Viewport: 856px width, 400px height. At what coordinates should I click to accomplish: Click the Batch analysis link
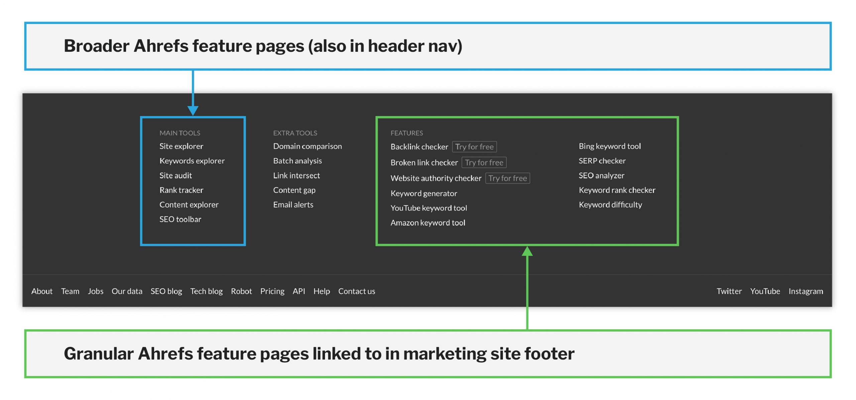pos(297,161)
